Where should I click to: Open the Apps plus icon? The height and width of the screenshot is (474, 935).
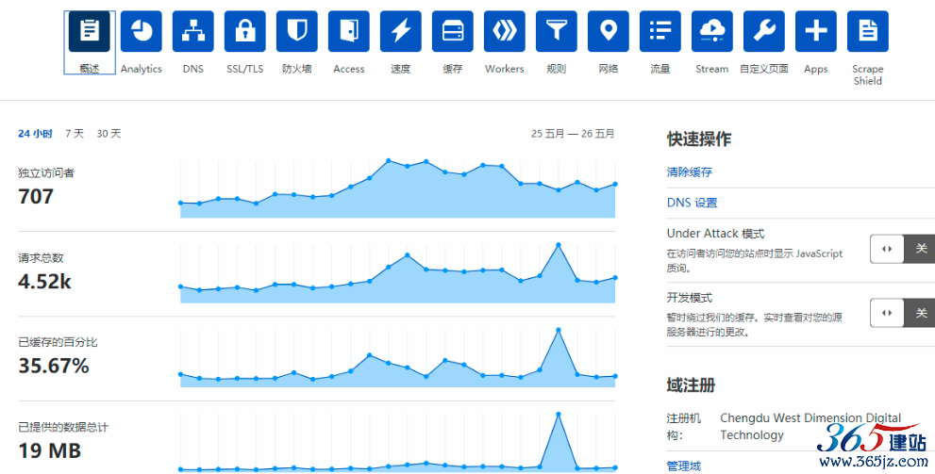[816, 31]
